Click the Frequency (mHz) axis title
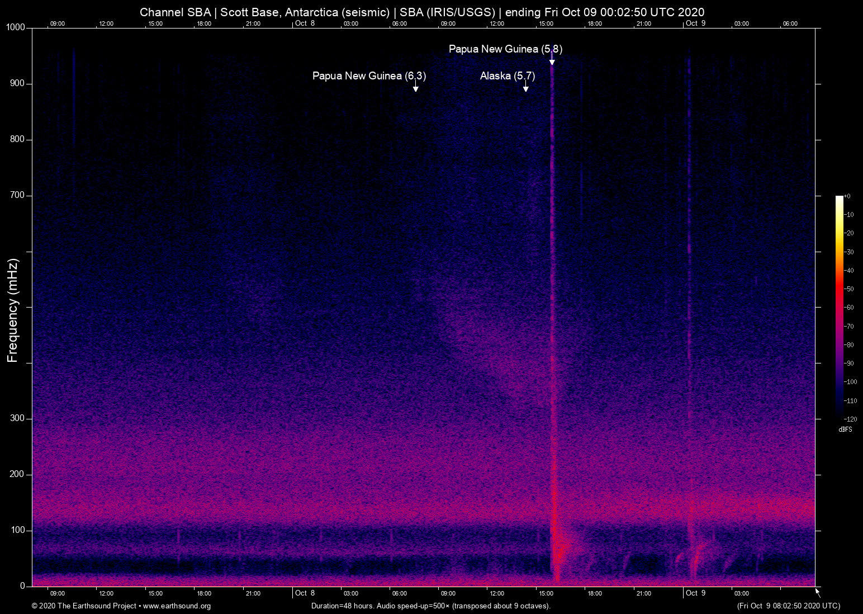Screen dimensions: 863x614 [x=13, y=310]
